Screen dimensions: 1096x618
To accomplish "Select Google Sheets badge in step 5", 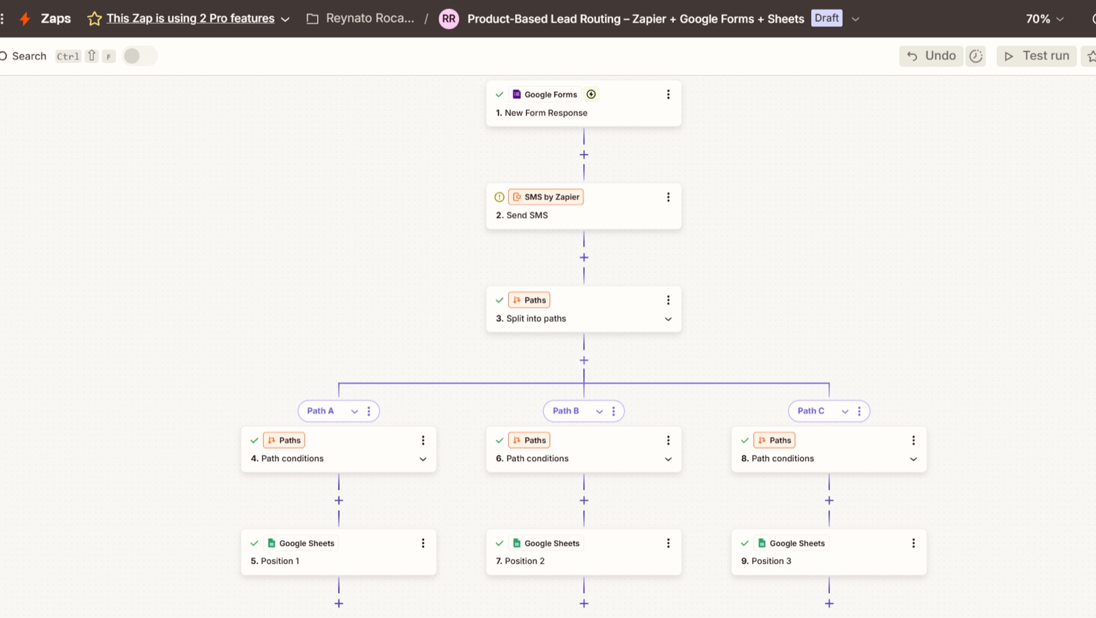I will [301, 543].
